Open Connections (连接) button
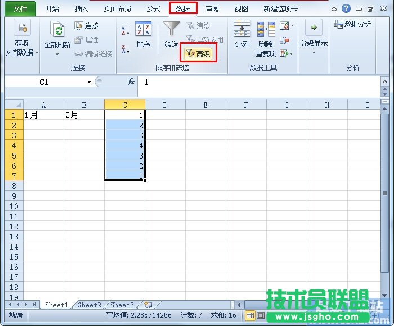Screen dimensions: 394x326 (x=87, y=26)
